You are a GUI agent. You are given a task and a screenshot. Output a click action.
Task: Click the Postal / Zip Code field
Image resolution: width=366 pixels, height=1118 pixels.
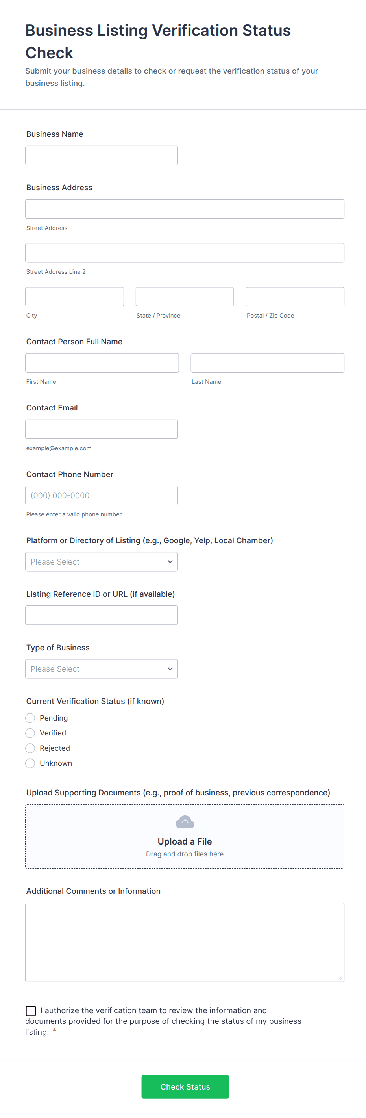point(295,296)
